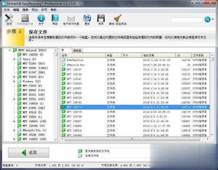This screenshot has width=218, height=170.
Task: Open the 搜索 menu
Action: tap(25, 10)
